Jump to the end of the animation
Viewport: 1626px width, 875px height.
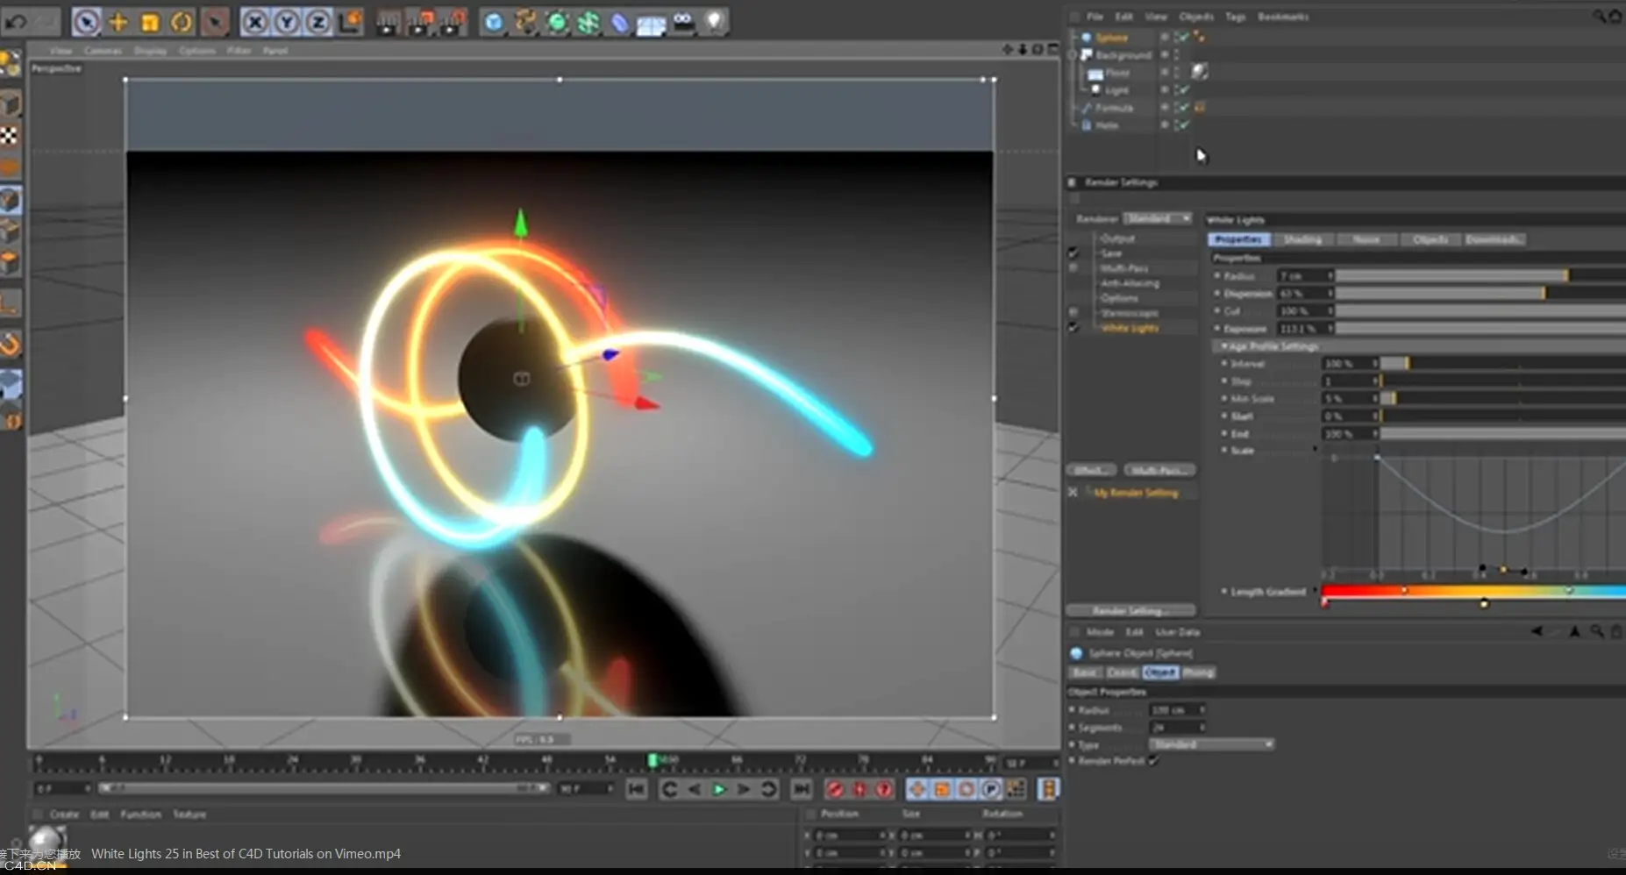point(802,789)
